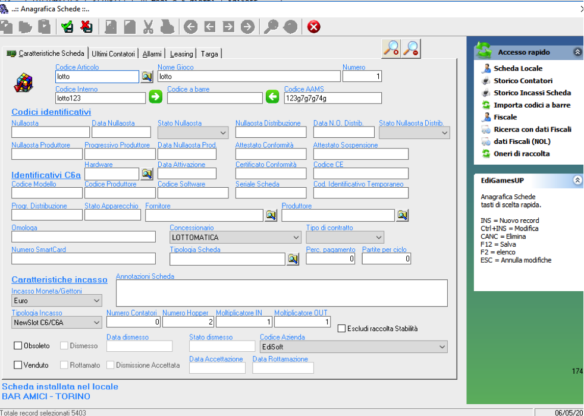Open the Allarmi tab
The image size is (584, 416).
pos(152,54)
